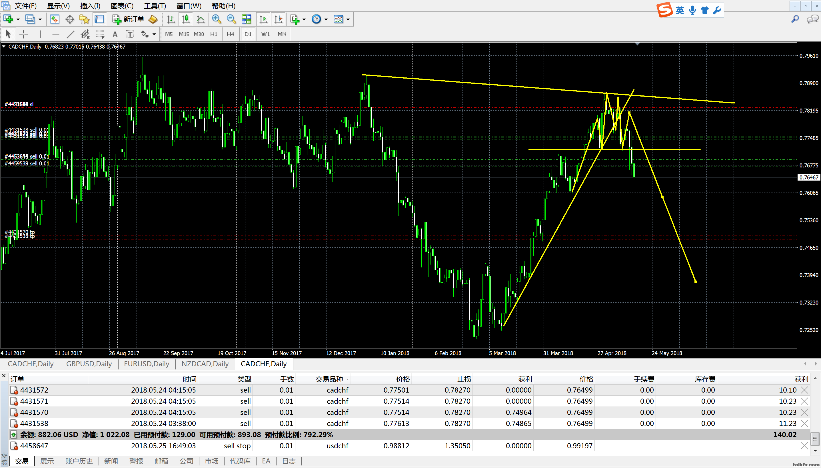Switch to M5 timeframe
This screenshot has width=821, height=468.
pyautogui.click(x=169, y=34)
